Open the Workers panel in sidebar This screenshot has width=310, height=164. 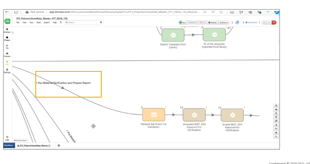tap(7, 31)
